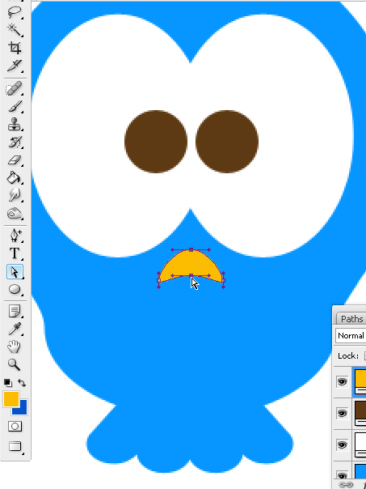
Task: Hide the white eyes layer
Action: [342, 444]
